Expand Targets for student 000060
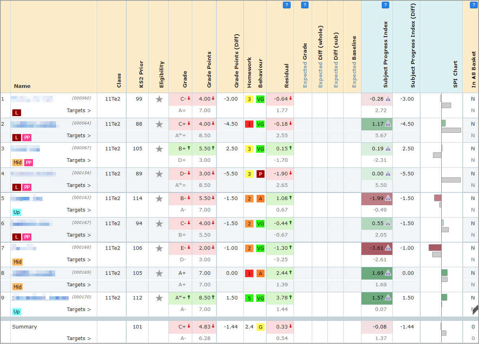 [79, 111]
